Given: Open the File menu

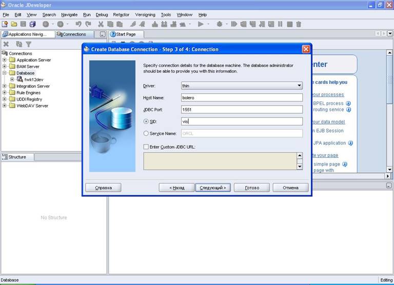Looking at the screenshot, I should pyautogui.click(x=6, y=15).
